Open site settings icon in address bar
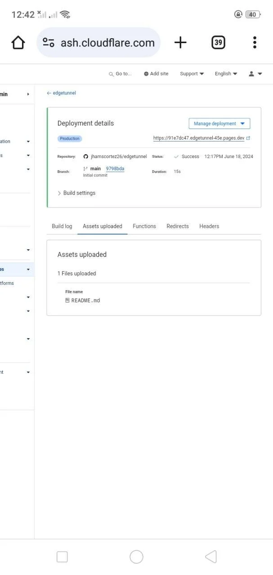The height and width of the screenshot is (575, 273). point(49,43)
